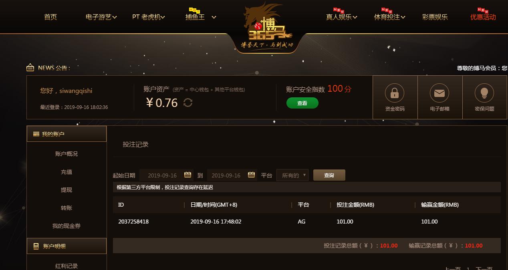Open the 电子邮箱 envelope icon
508x270 pixels.
439,93
